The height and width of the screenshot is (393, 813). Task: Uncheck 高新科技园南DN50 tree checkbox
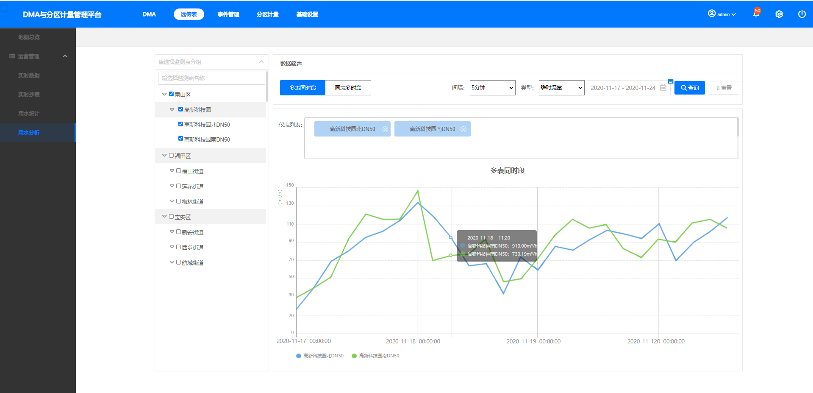180,139
